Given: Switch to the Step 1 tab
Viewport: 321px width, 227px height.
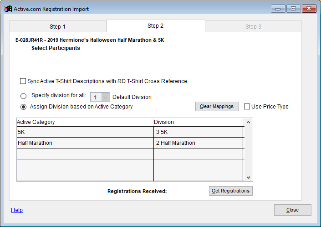Looking at the screenshot, I should 57,27.
